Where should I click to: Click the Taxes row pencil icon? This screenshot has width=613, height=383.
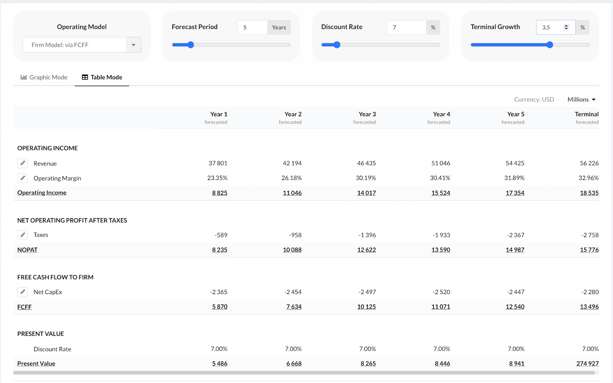23,235
